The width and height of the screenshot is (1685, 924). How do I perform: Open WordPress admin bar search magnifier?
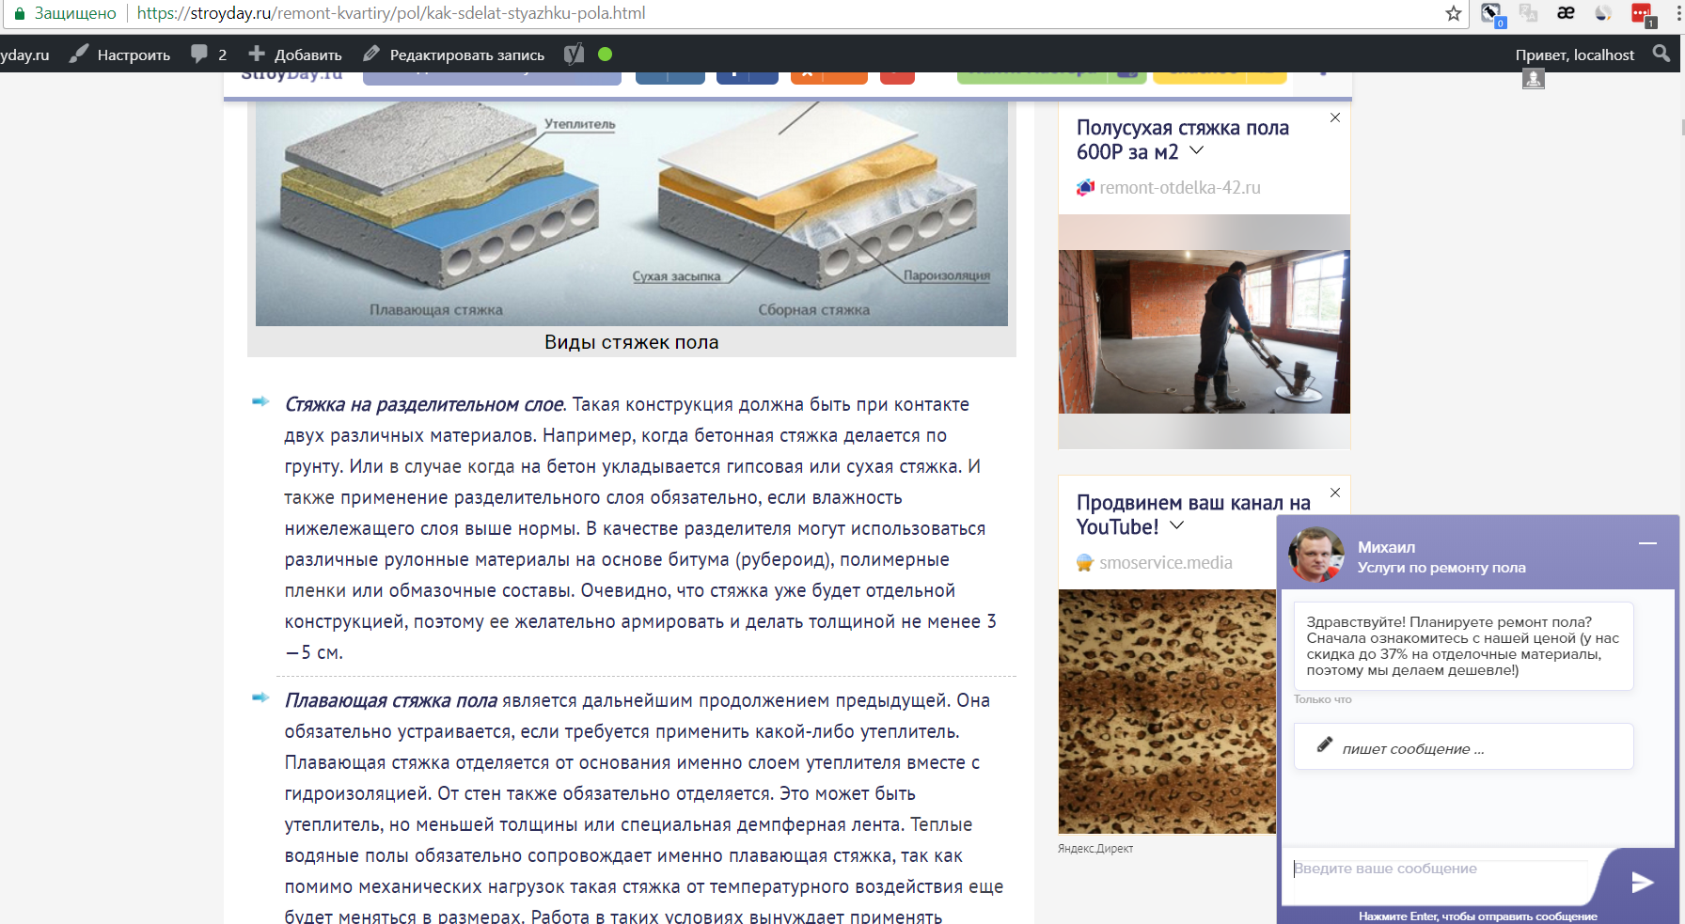[1661, 54]
